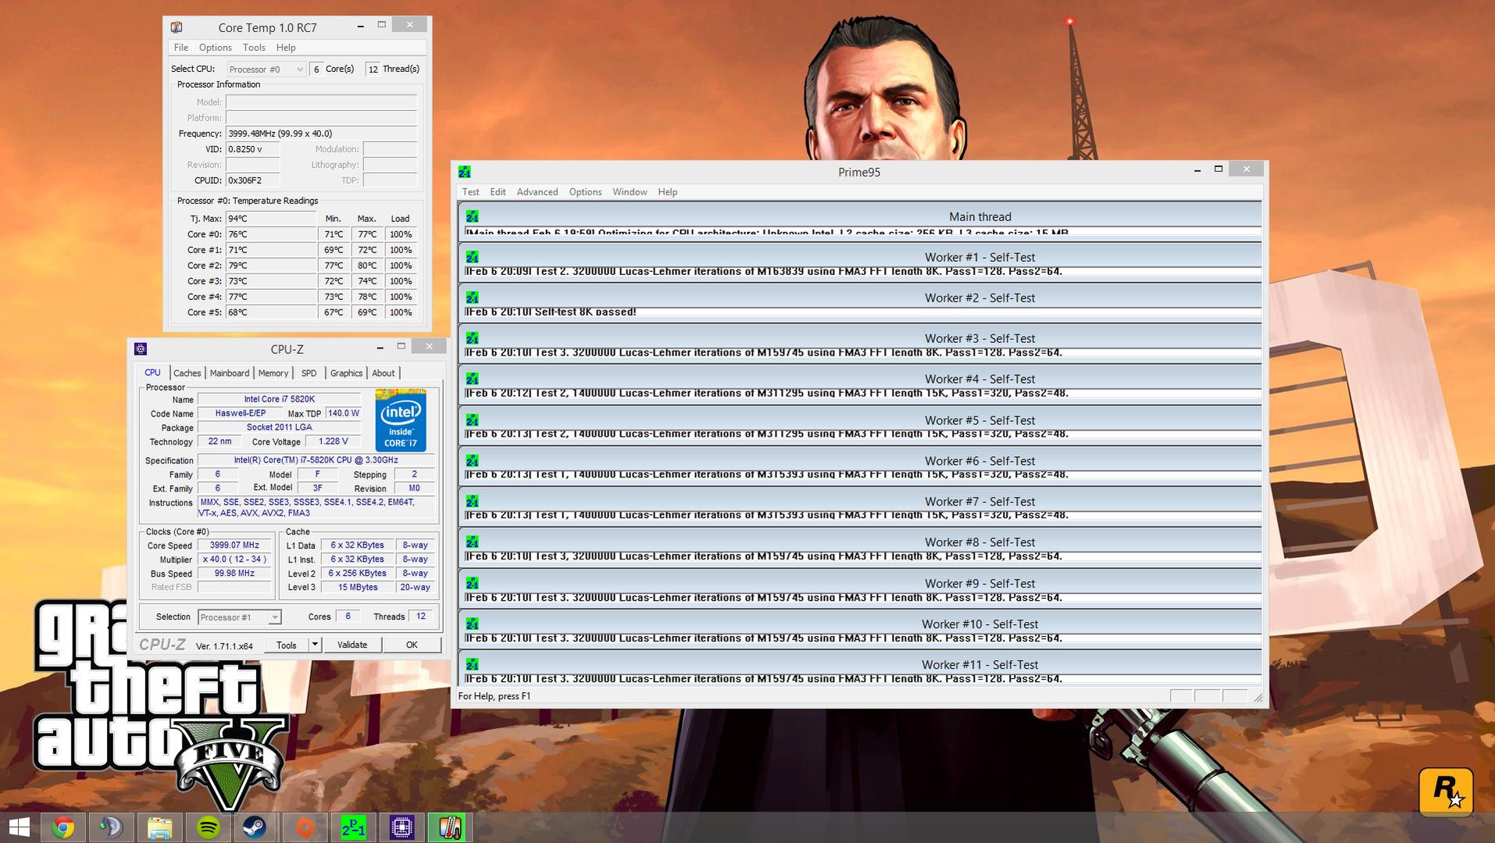Click the Worker #4 window icon
Viewport: 1495px width, 843px height.
click(472, 379)
